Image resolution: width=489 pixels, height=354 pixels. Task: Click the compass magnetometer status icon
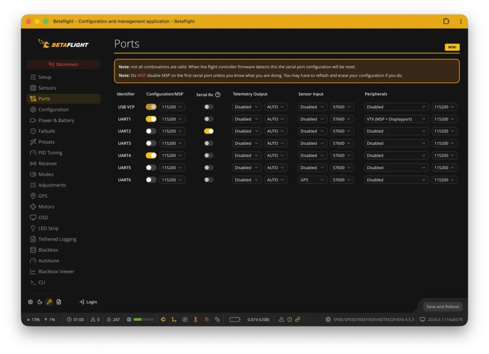(185, 320)
